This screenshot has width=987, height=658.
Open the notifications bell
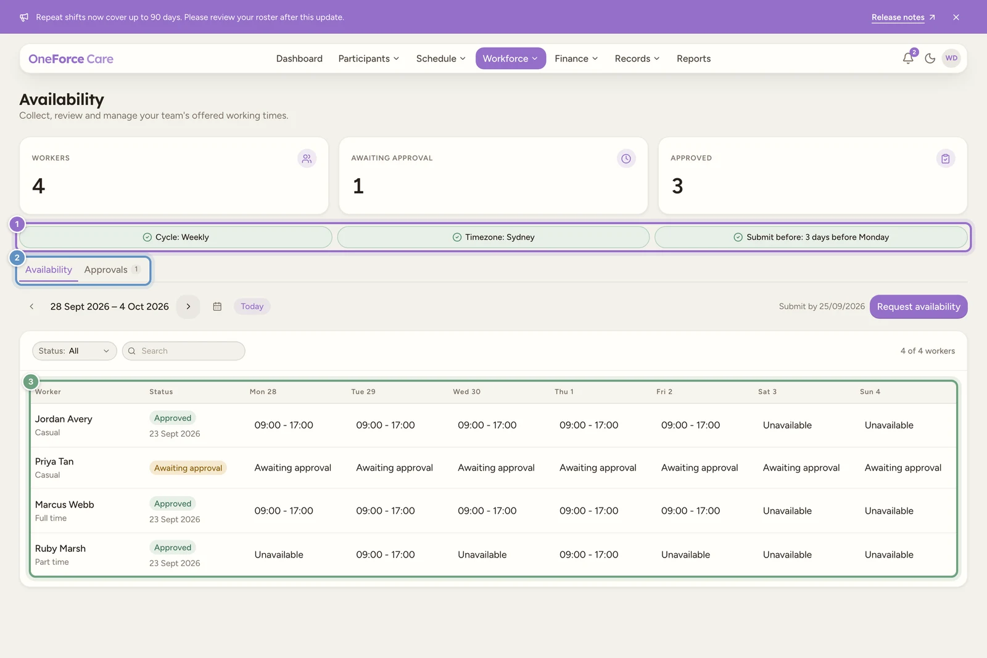tap(908, 59)
